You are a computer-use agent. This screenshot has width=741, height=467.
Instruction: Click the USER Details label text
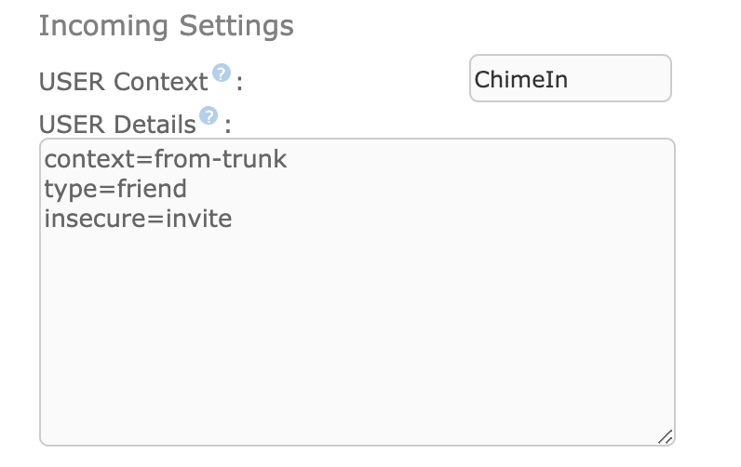pyautogui.click(x=117, y=125)
